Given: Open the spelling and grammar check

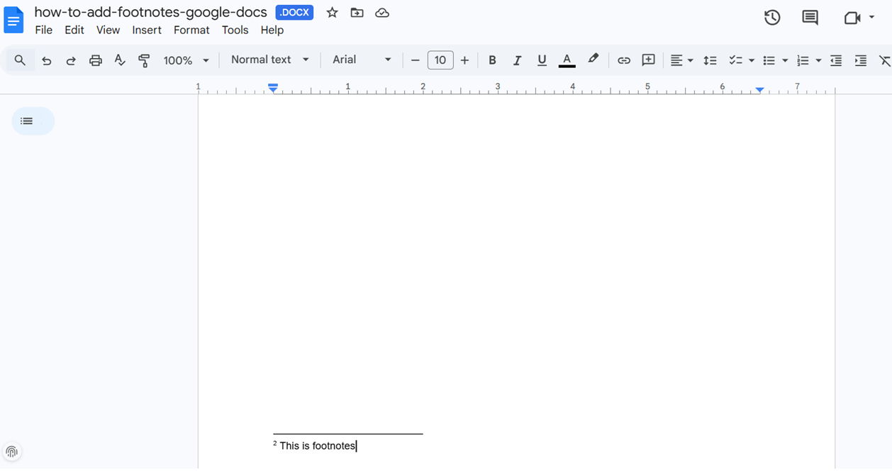Looking at the screenshot, I should pyautogui.click(x=119, y=60).
